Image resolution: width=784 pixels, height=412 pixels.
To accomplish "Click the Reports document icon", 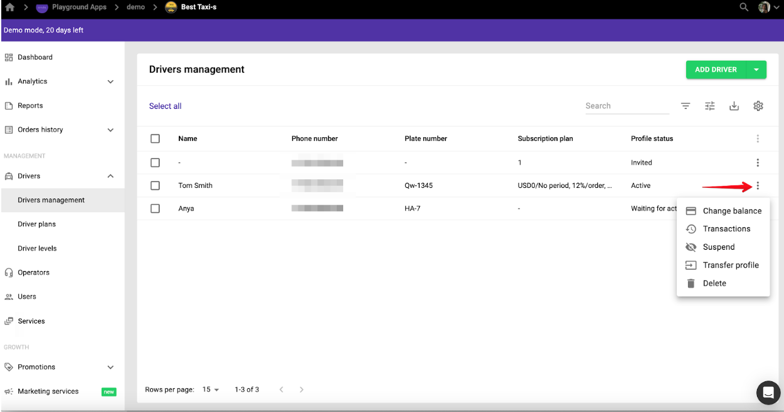I will pyautogui.click(x=9, y=106).
